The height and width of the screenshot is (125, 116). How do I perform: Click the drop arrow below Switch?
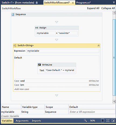coord(57,95)
